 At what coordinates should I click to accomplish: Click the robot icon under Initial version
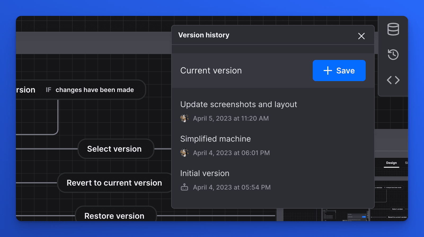pyautogui.click(x=184, y=187)
